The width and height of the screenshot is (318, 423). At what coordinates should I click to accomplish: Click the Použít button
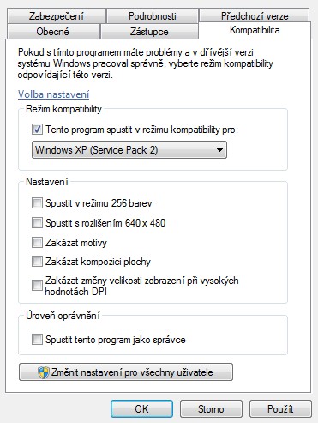pyautogui.click(x=280, y=409)
